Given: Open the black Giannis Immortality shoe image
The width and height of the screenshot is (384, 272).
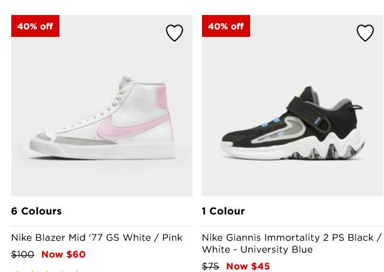Looking at the screenshot, I should click(293, 106).
